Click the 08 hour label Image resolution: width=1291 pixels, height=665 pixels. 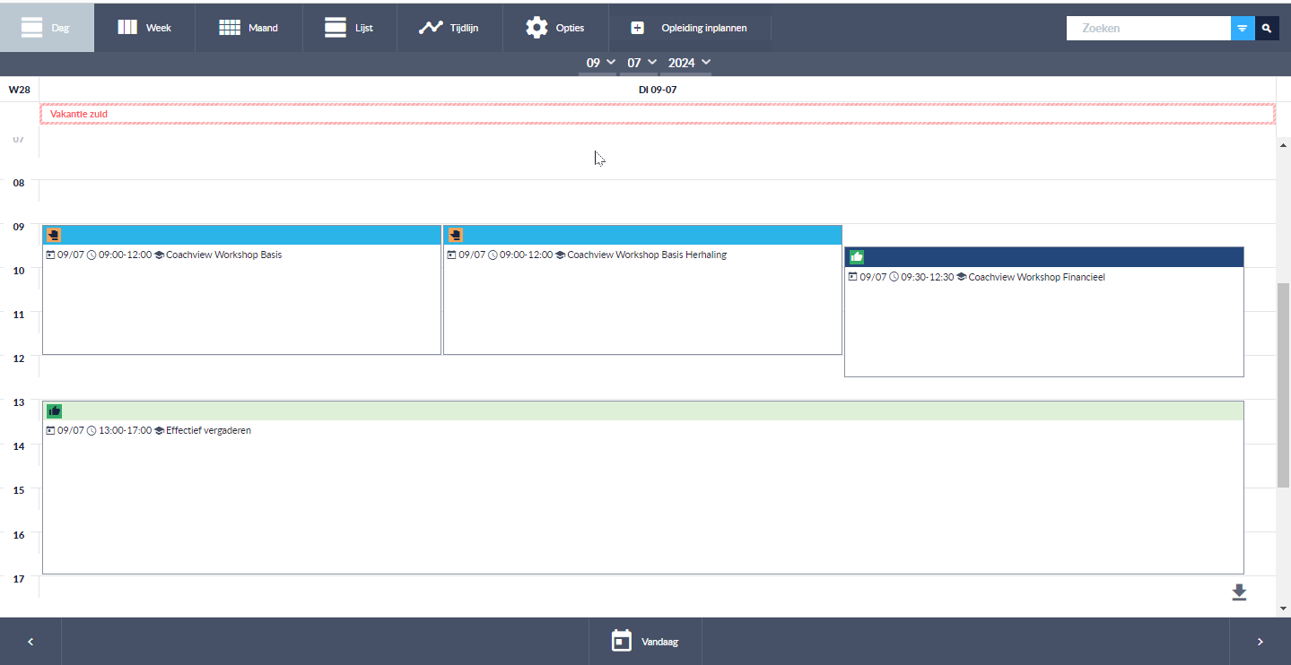point(19,183)
